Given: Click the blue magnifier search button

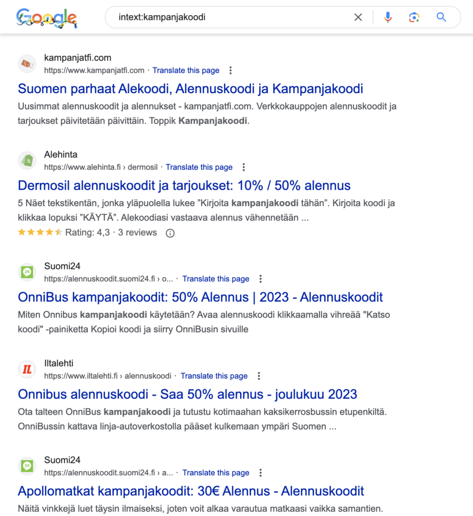Looking at the screenshot, I should click(x=441, y=18).
